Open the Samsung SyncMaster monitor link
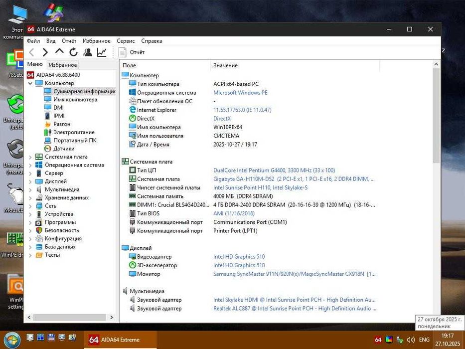 294,274
